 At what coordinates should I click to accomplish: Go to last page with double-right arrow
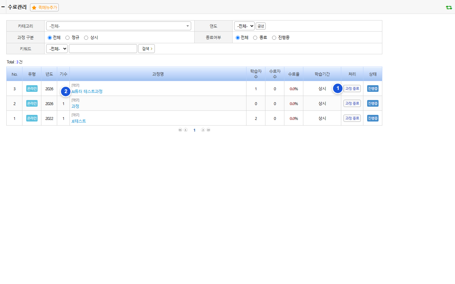tap(209, 130)
